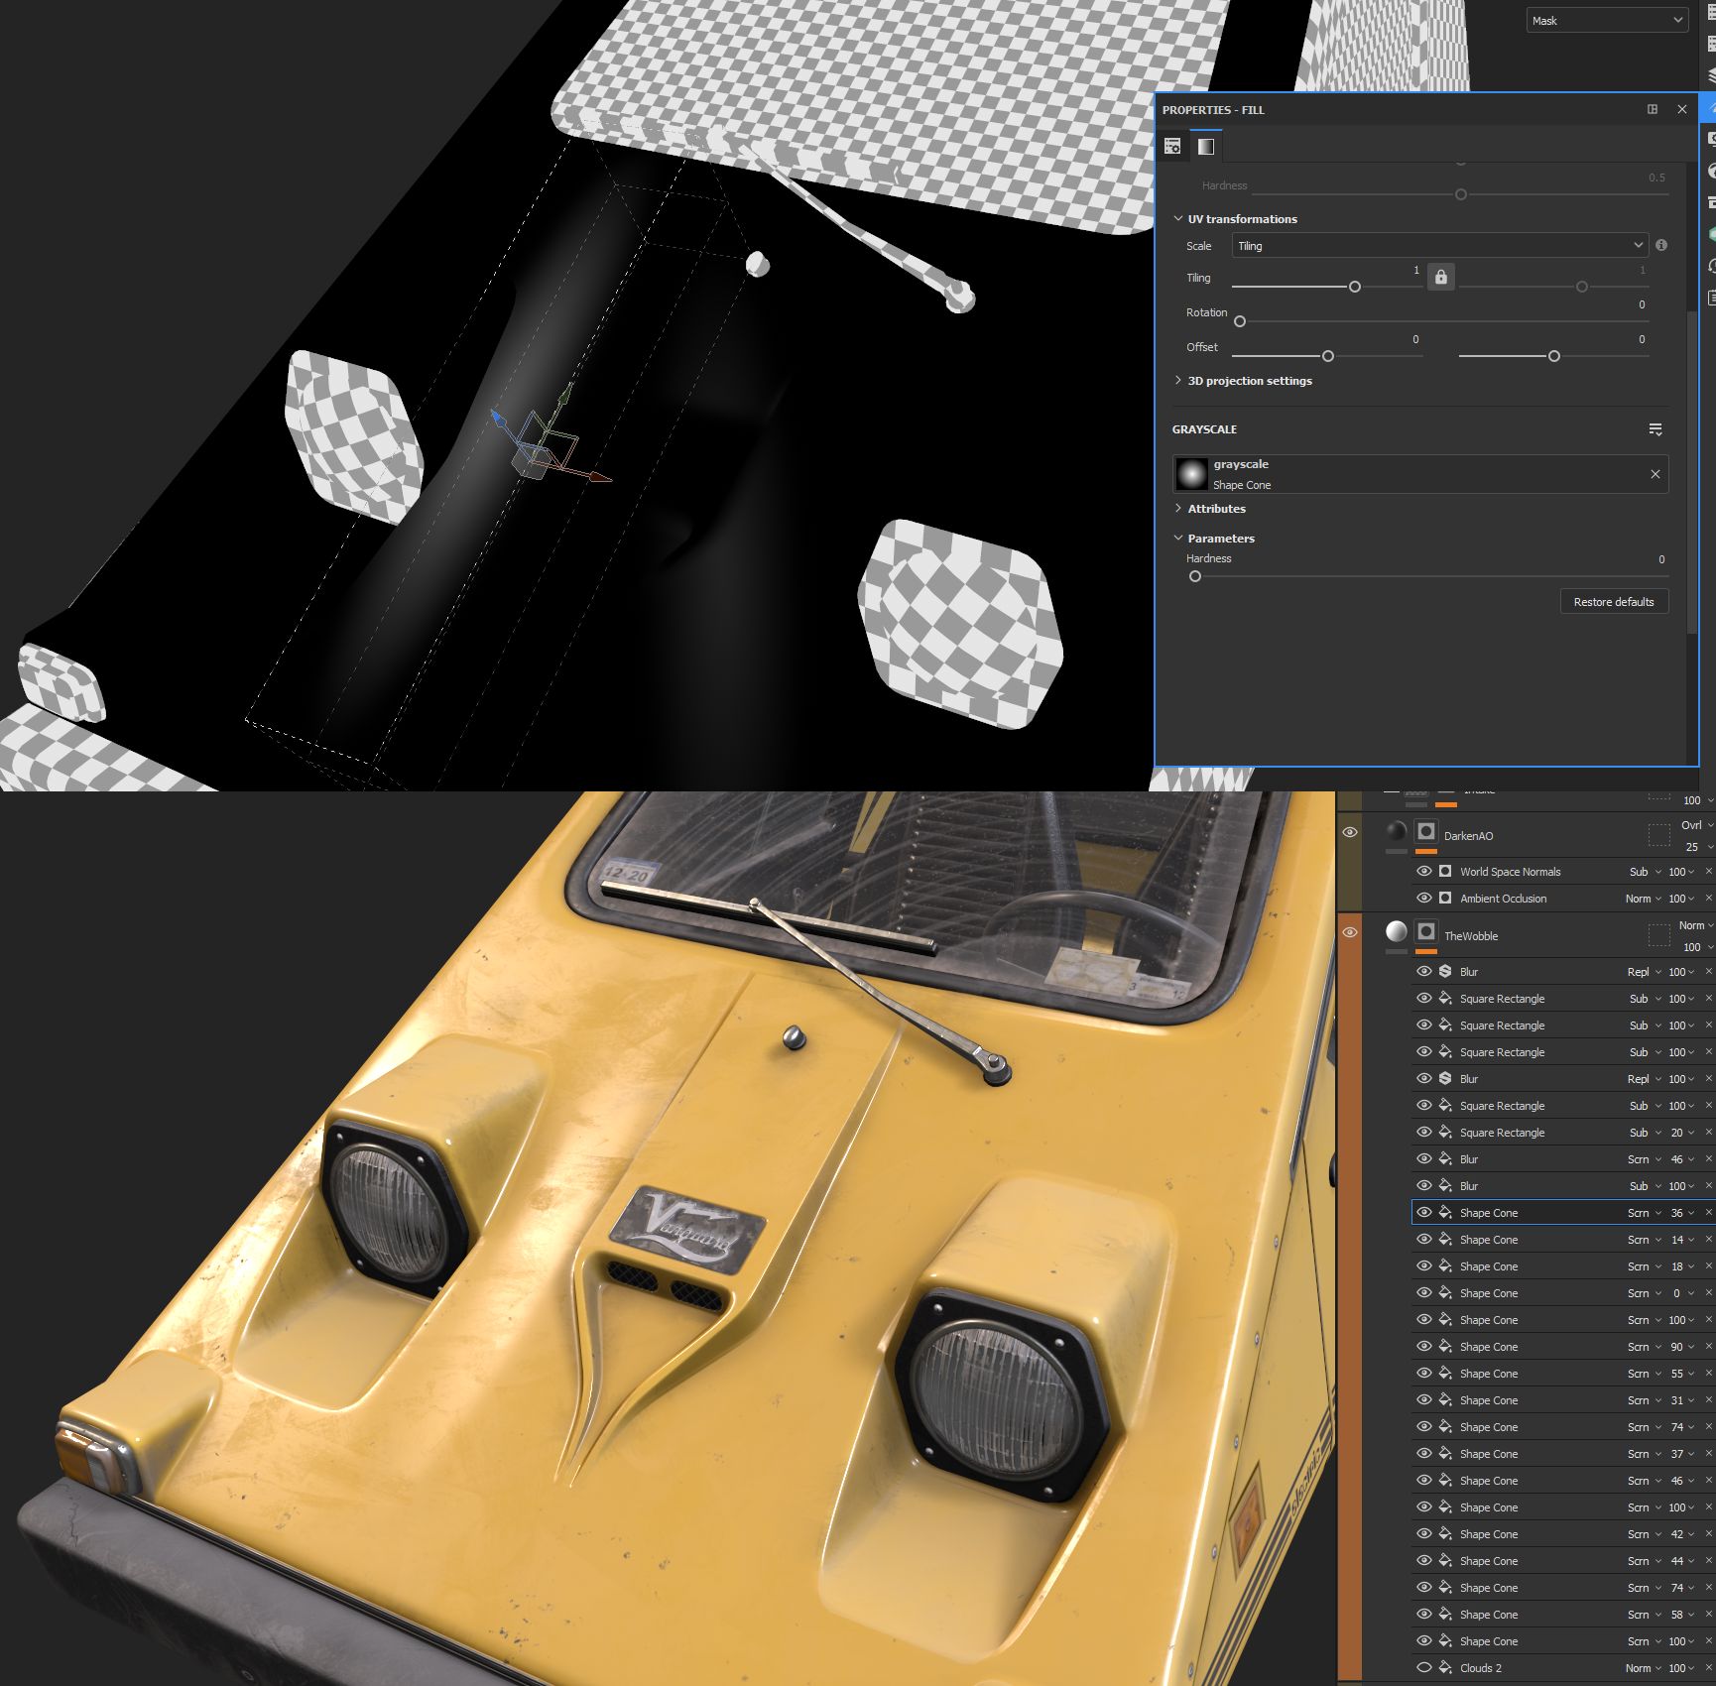Click the World Space Normals generator icon
This screenshot has height=1686, width=1716.
tap(1445, 872)
